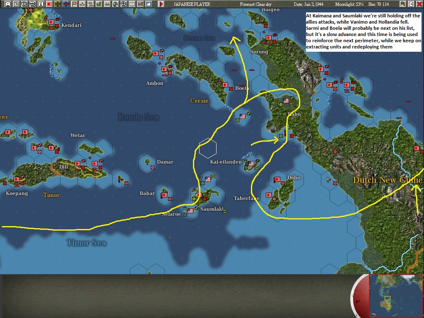Select the Japanese flag at Babar
This screenshot has height=318, width=424.
click(x=164, y=195)
